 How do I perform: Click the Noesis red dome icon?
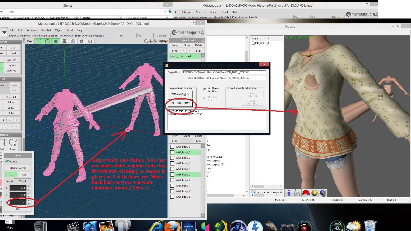tap(306, 193)
